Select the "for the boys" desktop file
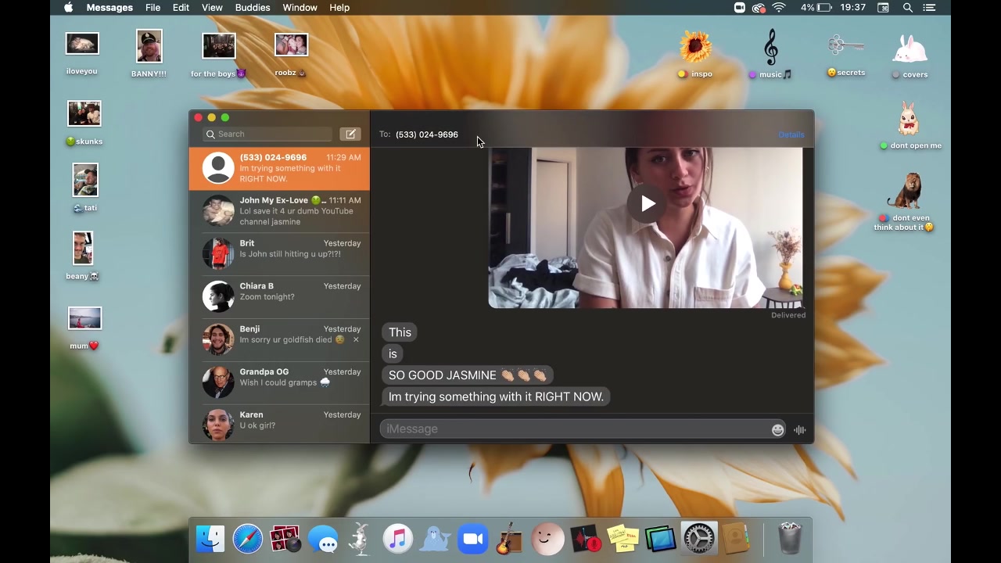The image size is (1001, 563). point(219,55)
